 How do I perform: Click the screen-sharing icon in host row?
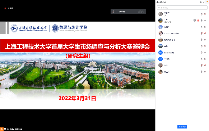(x=195, y=21)
